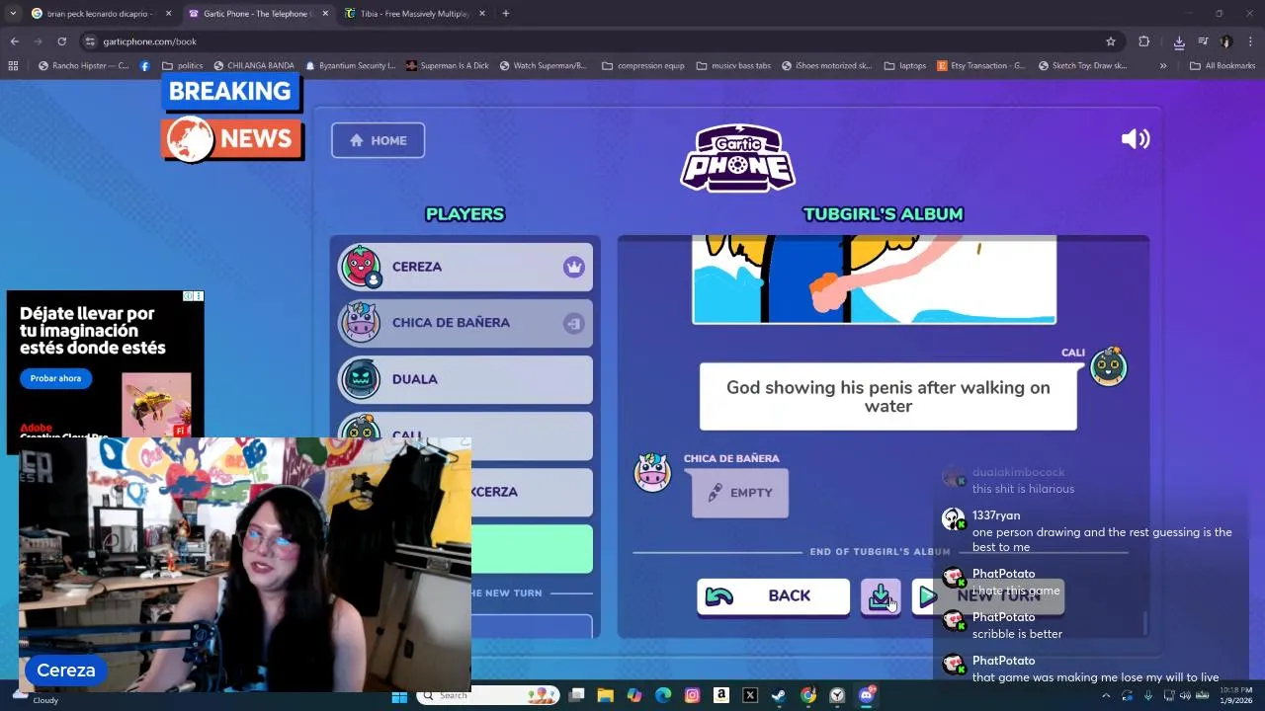Expand hidden bookmarks with the chevron
This screenshot has height=711, width=1265.
click(x=1163, y=66)
